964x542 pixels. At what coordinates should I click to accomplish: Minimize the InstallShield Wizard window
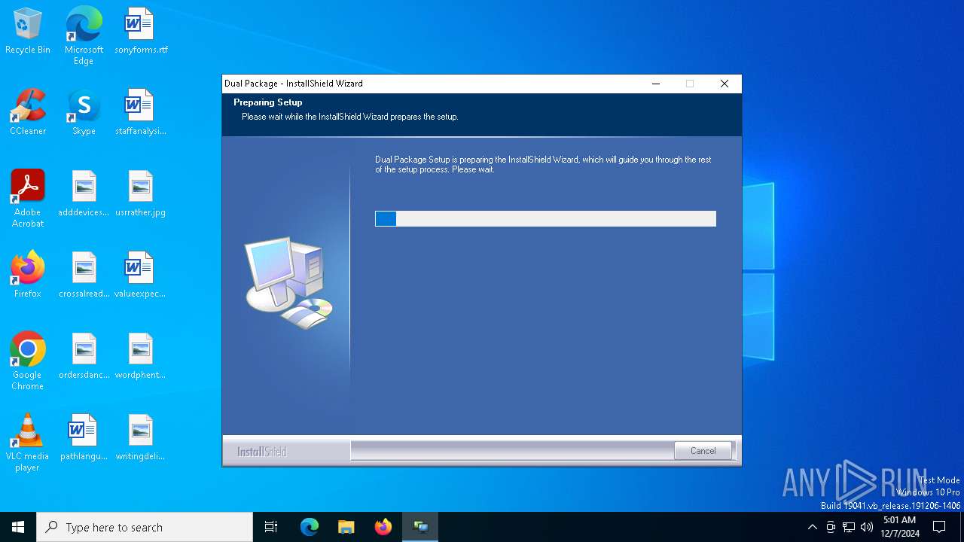655,84
